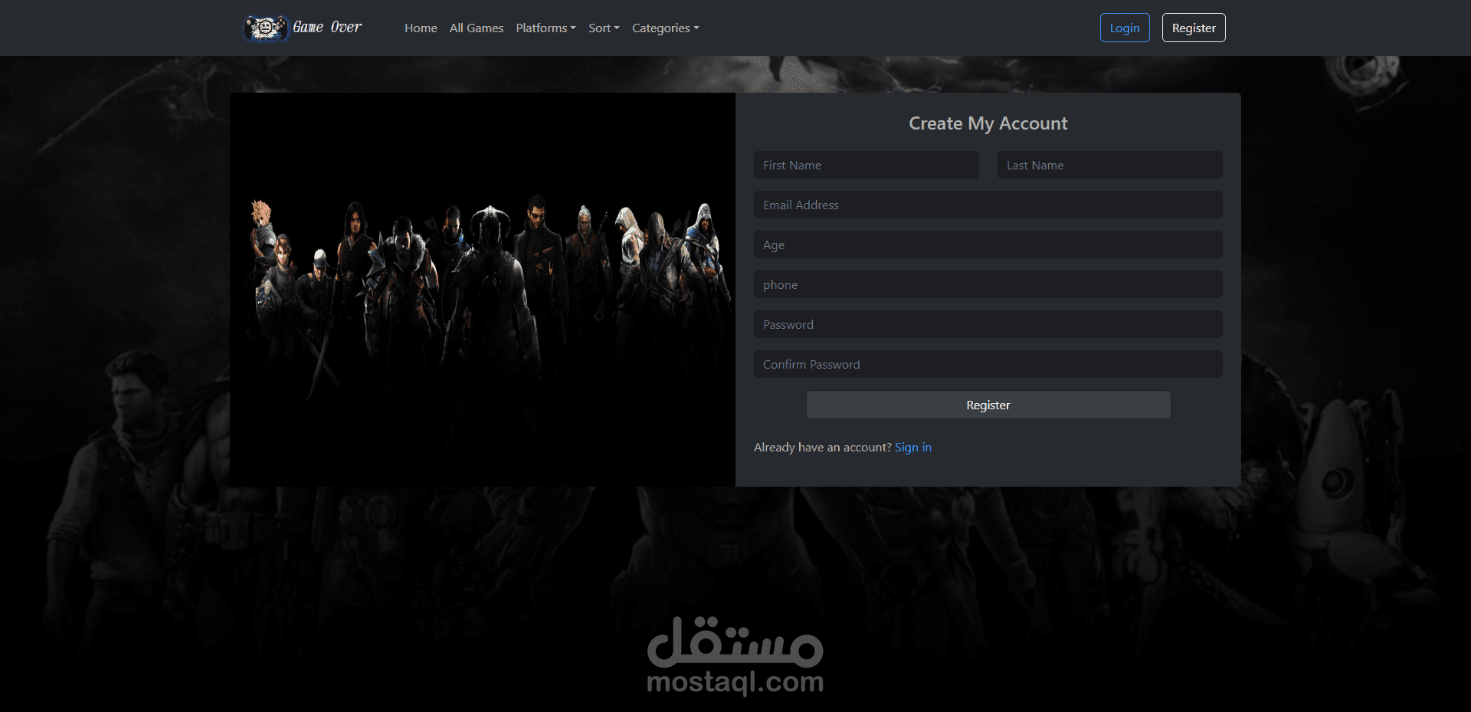1471x712 pixels.
Task: Focus the Age field
Action: (x=988, y=244)
